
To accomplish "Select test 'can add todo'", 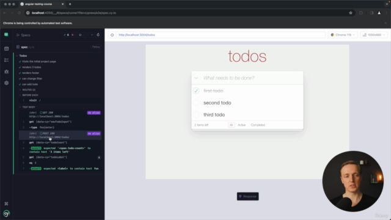I will click(x=30, y=84).
